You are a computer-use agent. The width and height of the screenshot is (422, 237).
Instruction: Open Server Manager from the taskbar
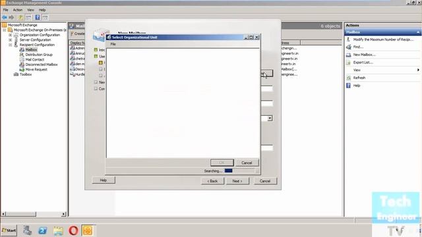(x=27, y=230)
